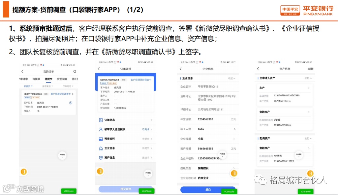
Task: Open the 控股类型 selector showing 国有控股
Action: tap(208, 168)
